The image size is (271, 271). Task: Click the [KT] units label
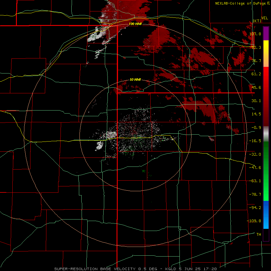coord(257,21)
